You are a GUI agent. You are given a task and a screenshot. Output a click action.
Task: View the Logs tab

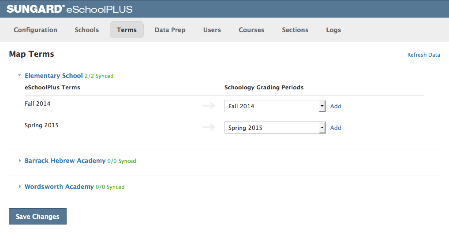point(333,30)
